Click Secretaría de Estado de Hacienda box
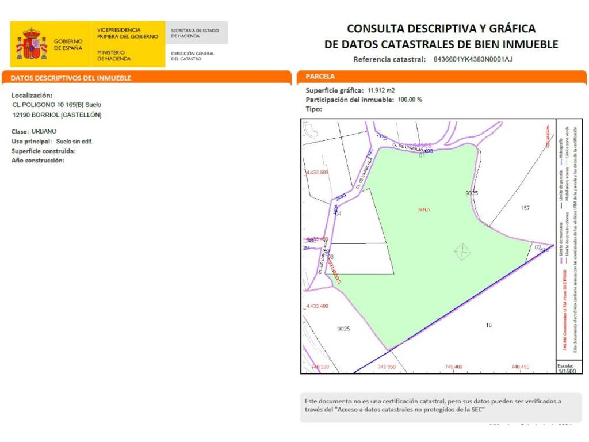The height and width of the screenshot is (442, 589). [196, 33]
